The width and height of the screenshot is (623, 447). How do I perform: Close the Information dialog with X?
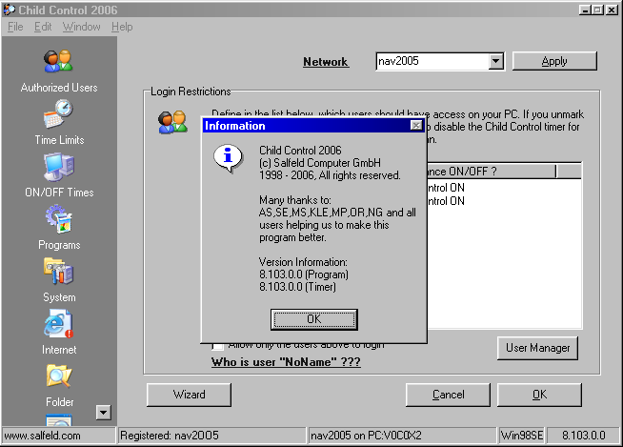click(x=416, y=125)
